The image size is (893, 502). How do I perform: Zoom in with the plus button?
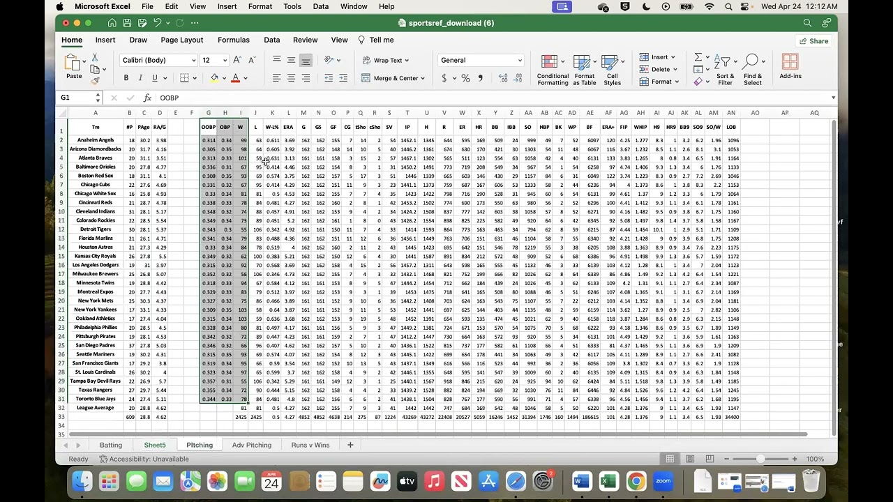pyautogui.click(x=795, y=459)
